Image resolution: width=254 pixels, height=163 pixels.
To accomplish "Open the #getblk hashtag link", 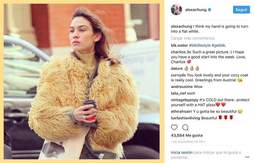I will (218, 45).
